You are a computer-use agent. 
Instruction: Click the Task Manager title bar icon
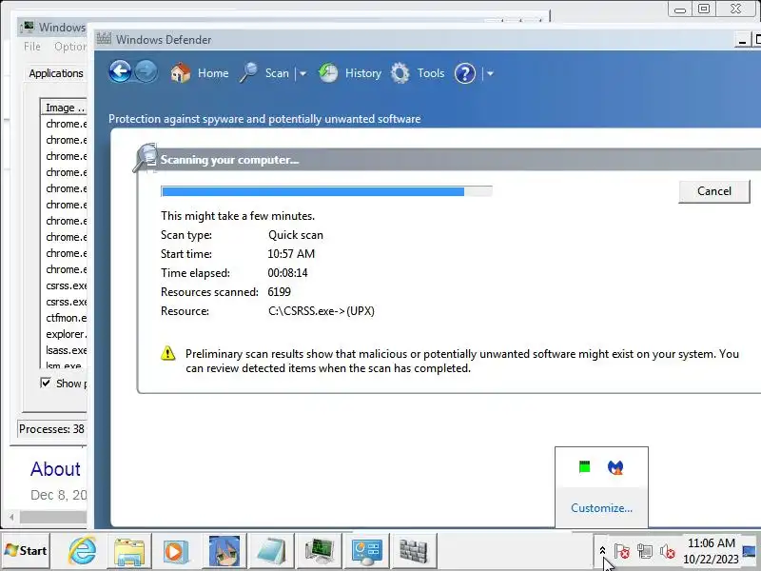pos(29,28)
